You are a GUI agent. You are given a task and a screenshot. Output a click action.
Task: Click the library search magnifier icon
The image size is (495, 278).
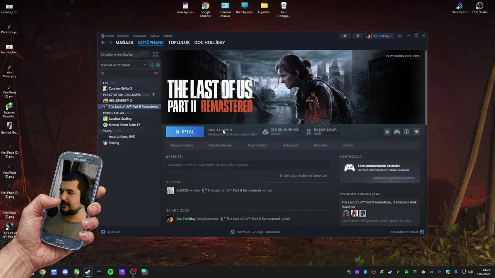(x=103, y=74)
